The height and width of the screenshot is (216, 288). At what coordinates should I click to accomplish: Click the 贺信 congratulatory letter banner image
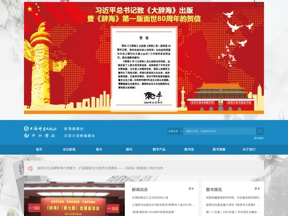coord(144,58)
